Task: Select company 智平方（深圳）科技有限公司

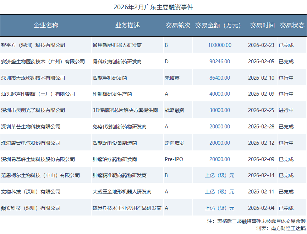Action: pos(33,45)
